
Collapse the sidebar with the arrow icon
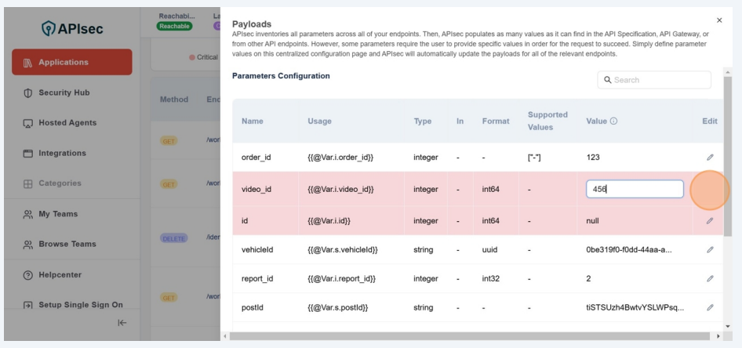[122, 322]
